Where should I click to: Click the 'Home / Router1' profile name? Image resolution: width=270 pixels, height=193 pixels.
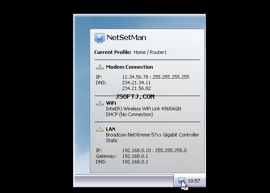[x=150, y=52]
